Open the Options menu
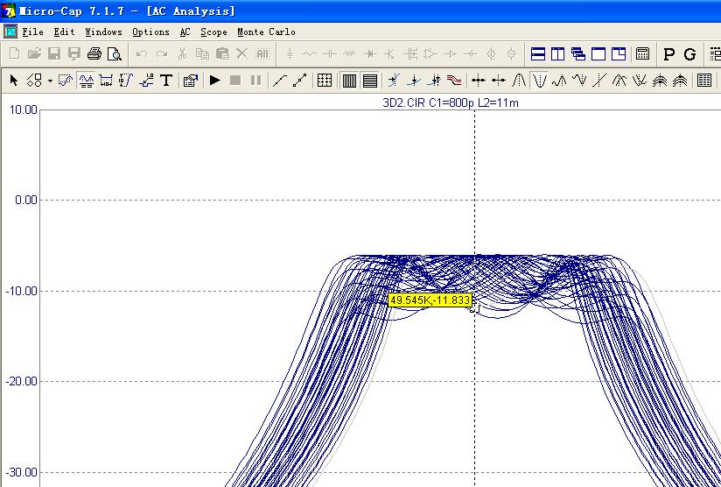The image size is (721, 487). click(x=150, y=32)
